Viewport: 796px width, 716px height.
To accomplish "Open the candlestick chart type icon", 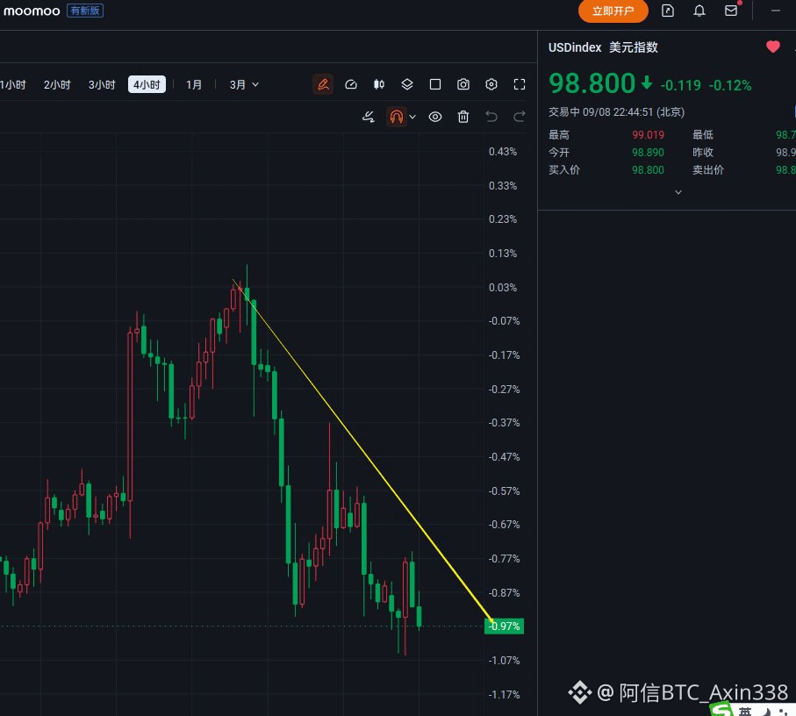I will click(x=379, y=84).
